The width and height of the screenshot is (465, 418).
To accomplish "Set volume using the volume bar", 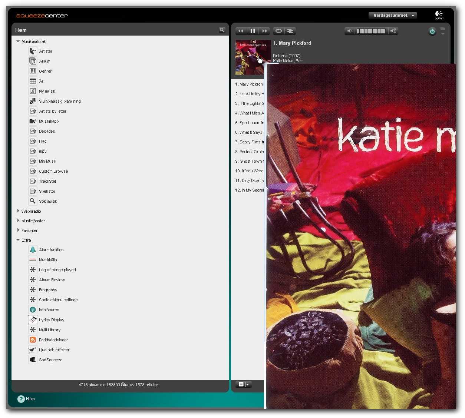I will point(371,31).
